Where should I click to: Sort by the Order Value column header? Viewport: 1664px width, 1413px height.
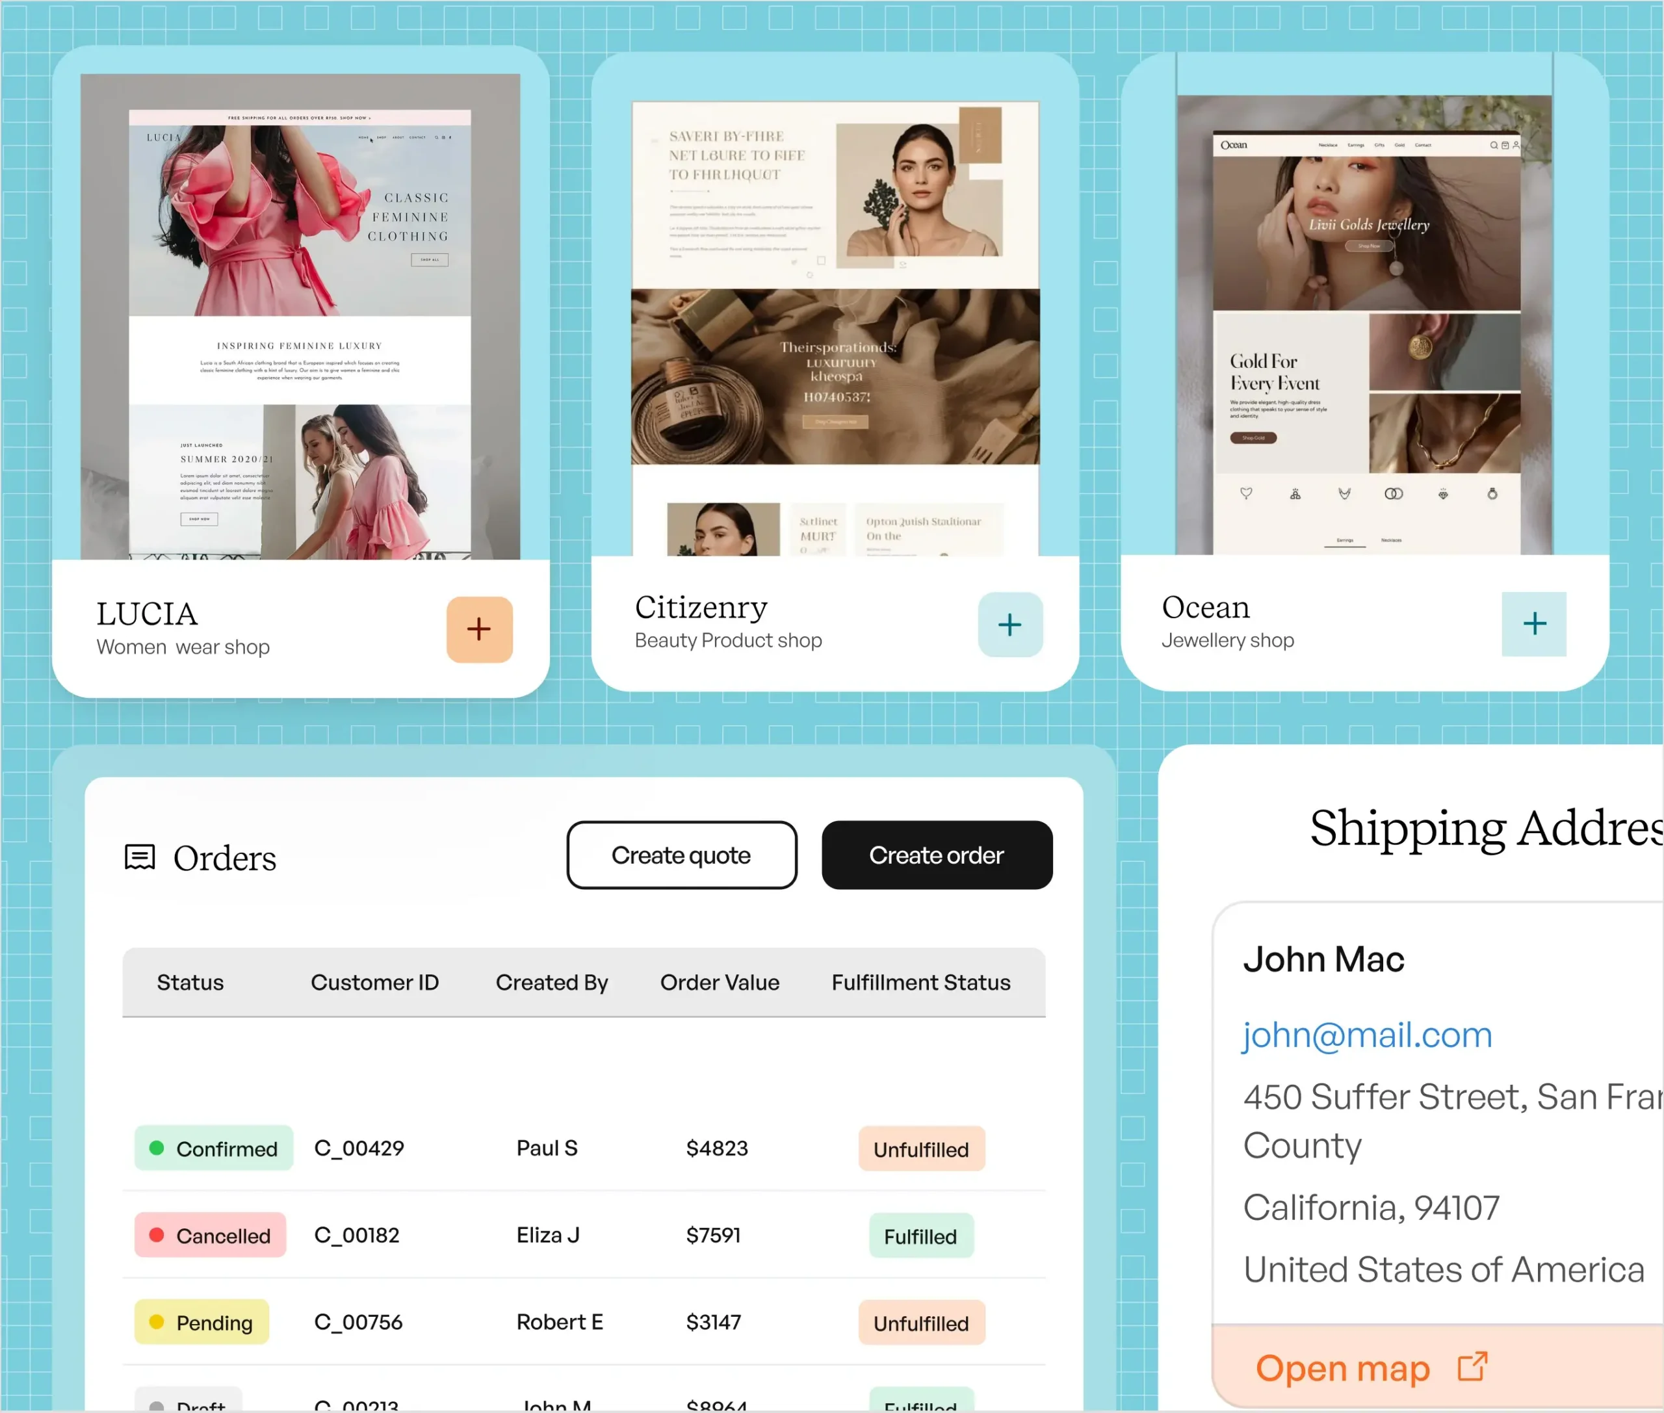720,983
